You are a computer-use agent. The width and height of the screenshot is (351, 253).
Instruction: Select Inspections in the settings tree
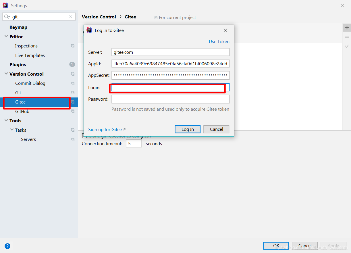(26, 46)
